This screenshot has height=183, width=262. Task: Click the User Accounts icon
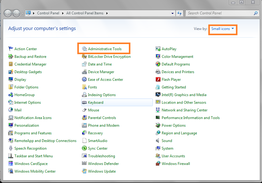158,156
